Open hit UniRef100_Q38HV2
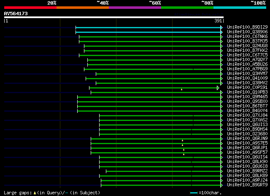 247,83
